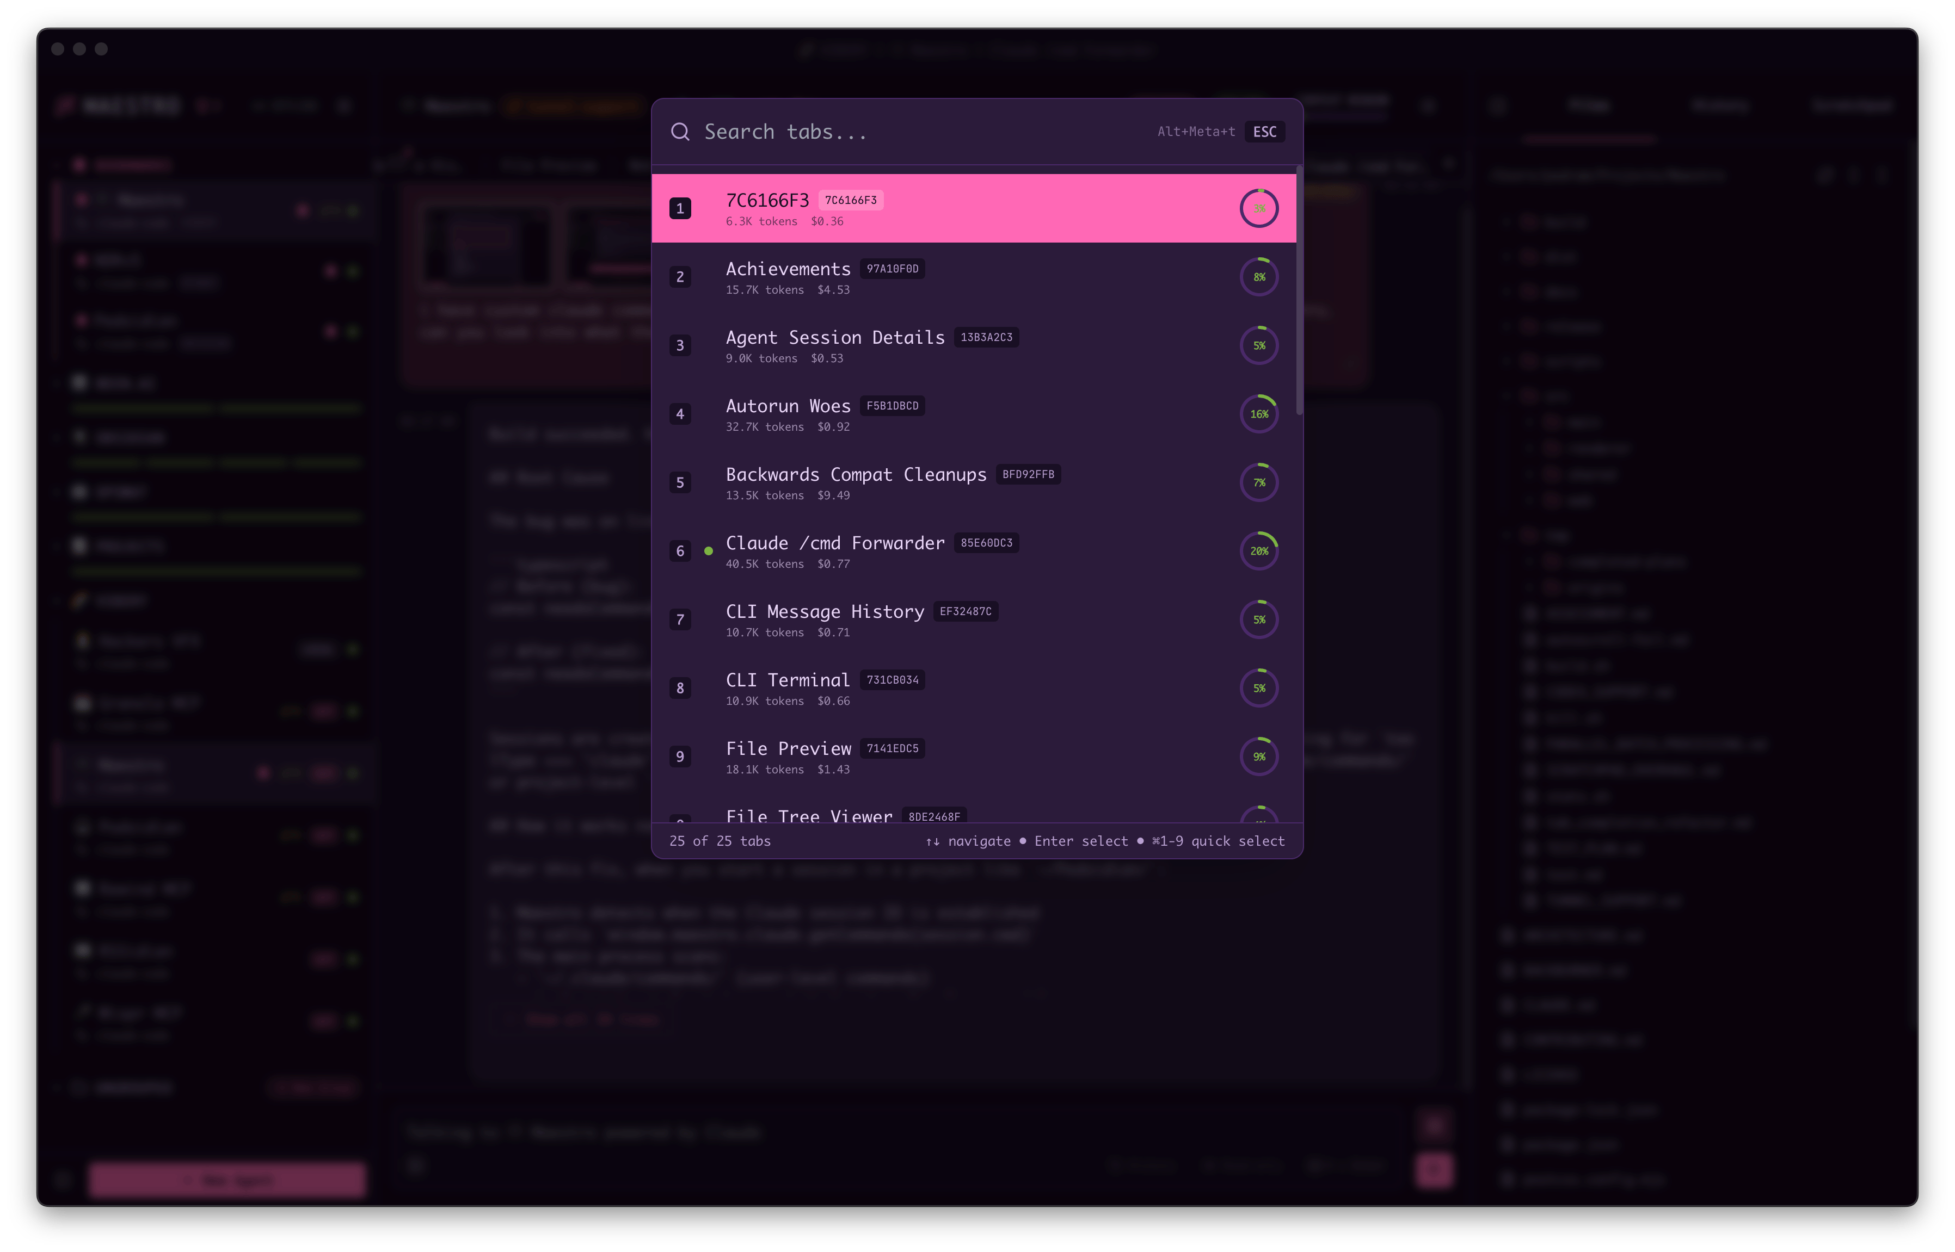The width and height of the screenshot is (1955, 1252).
Task: Dismiss the tab switcher with the ESC button
Action: coord(1264,132)
